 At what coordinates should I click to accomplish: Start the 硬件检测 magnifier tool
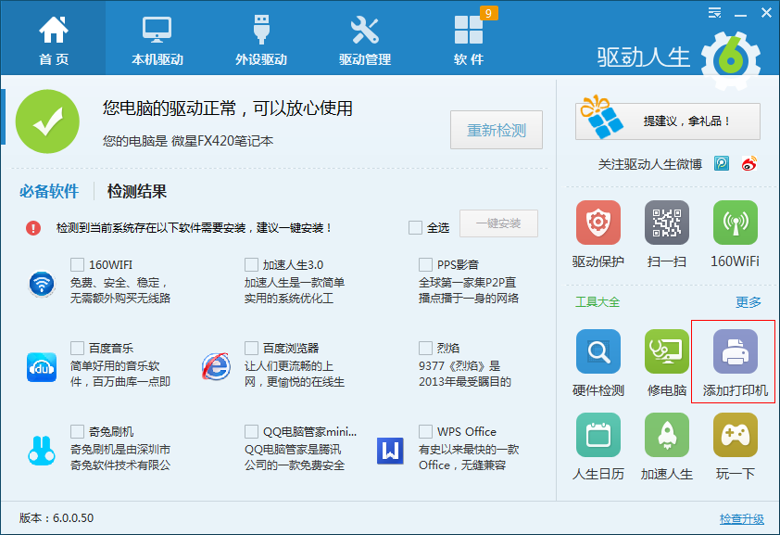tap(598, 351)
